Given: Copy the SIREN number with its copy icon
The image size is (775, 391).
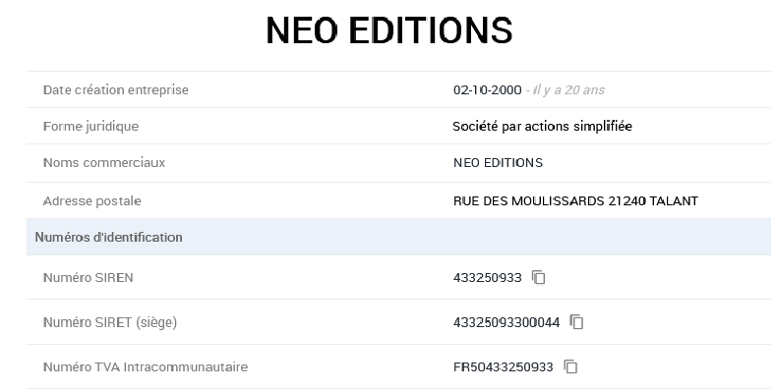Looking at the screenshot, I should (x=539, y=277).
